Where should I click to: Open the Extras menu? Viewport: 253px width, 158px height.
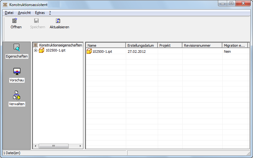(x=40, y=13)
